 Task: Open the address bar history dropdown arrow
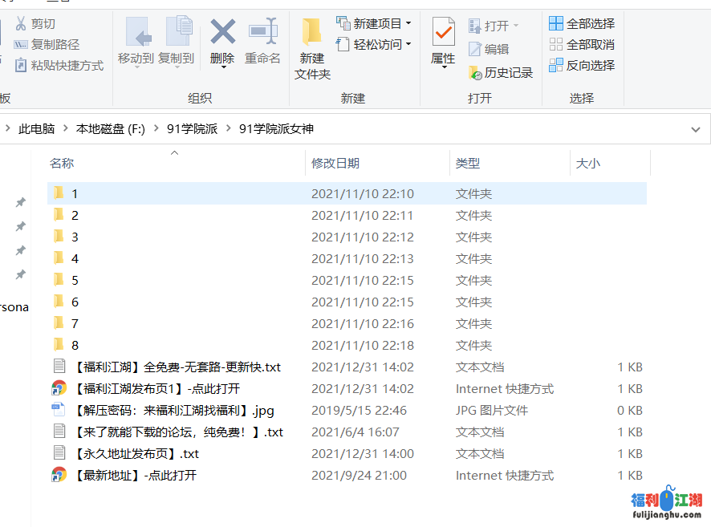(695, 129)
